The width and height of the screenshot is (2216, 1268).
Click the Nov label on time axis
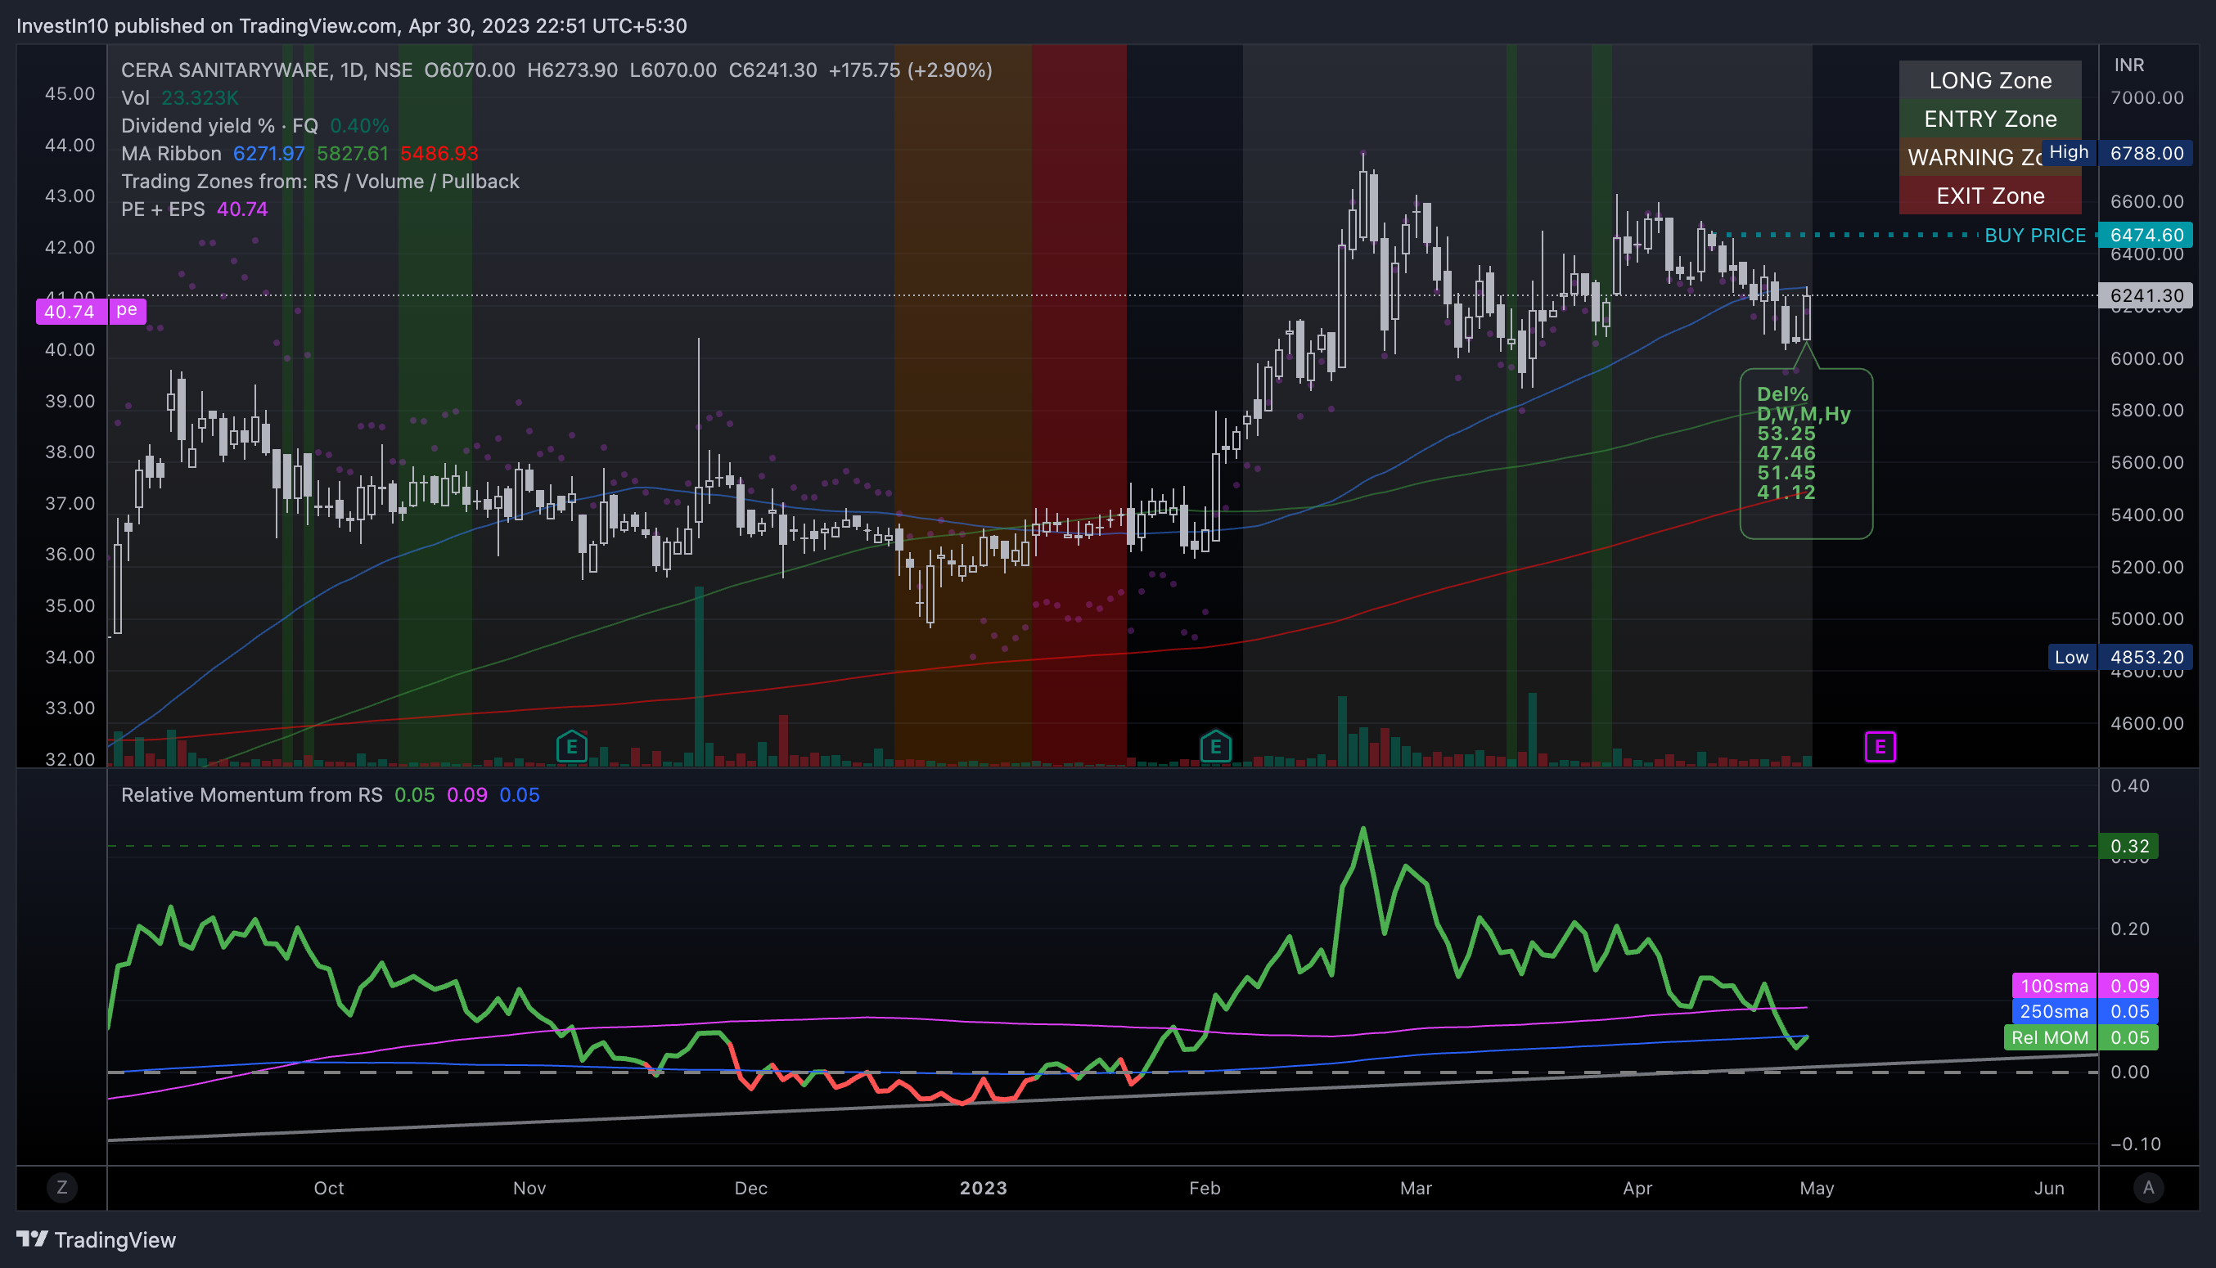[x=529, y=1188]
